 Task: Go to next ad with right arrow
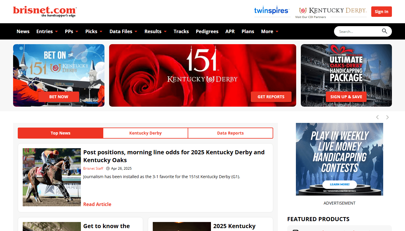(x=387, y=117)
